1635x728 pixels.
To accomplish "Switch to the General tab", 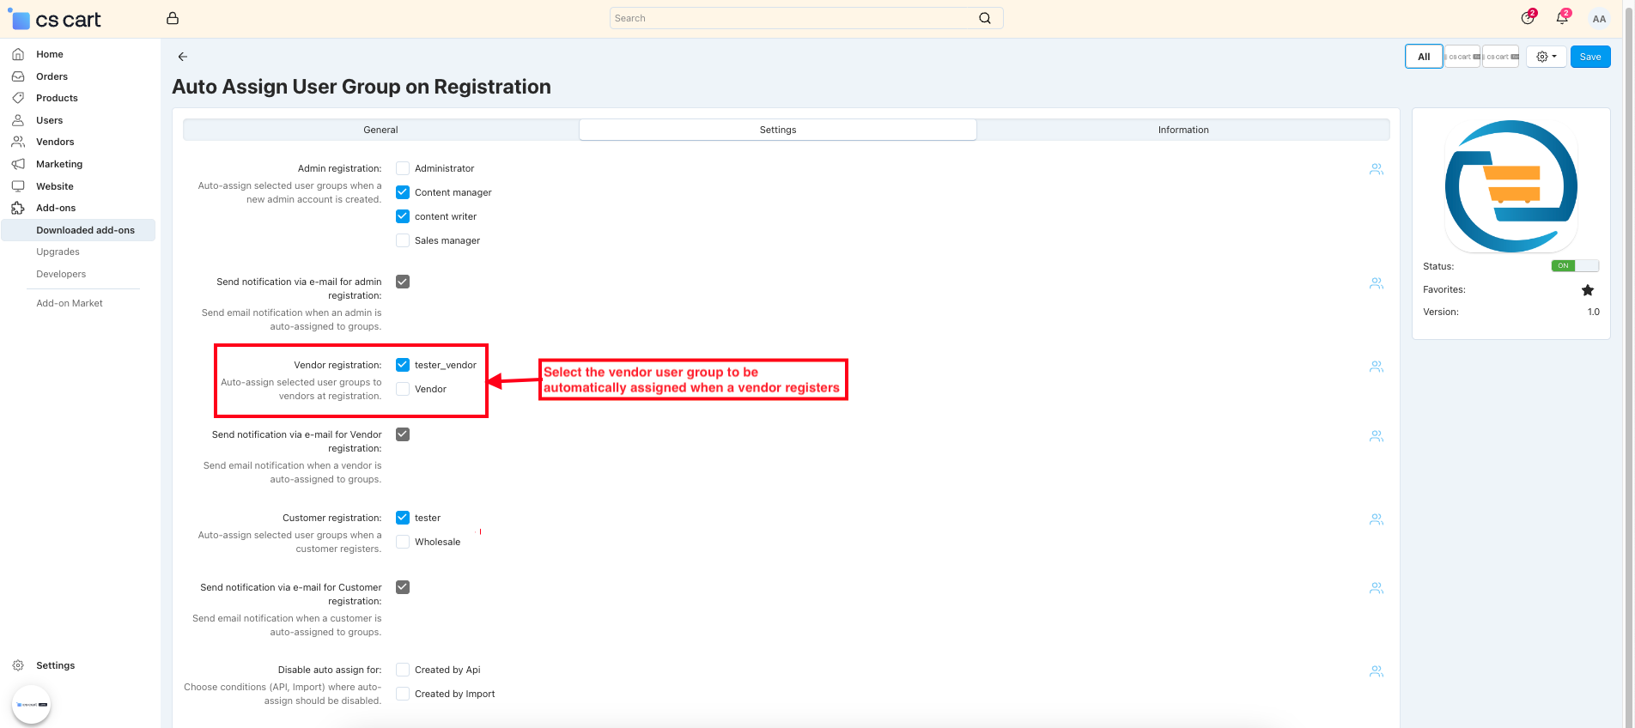I will coord(380,130).
